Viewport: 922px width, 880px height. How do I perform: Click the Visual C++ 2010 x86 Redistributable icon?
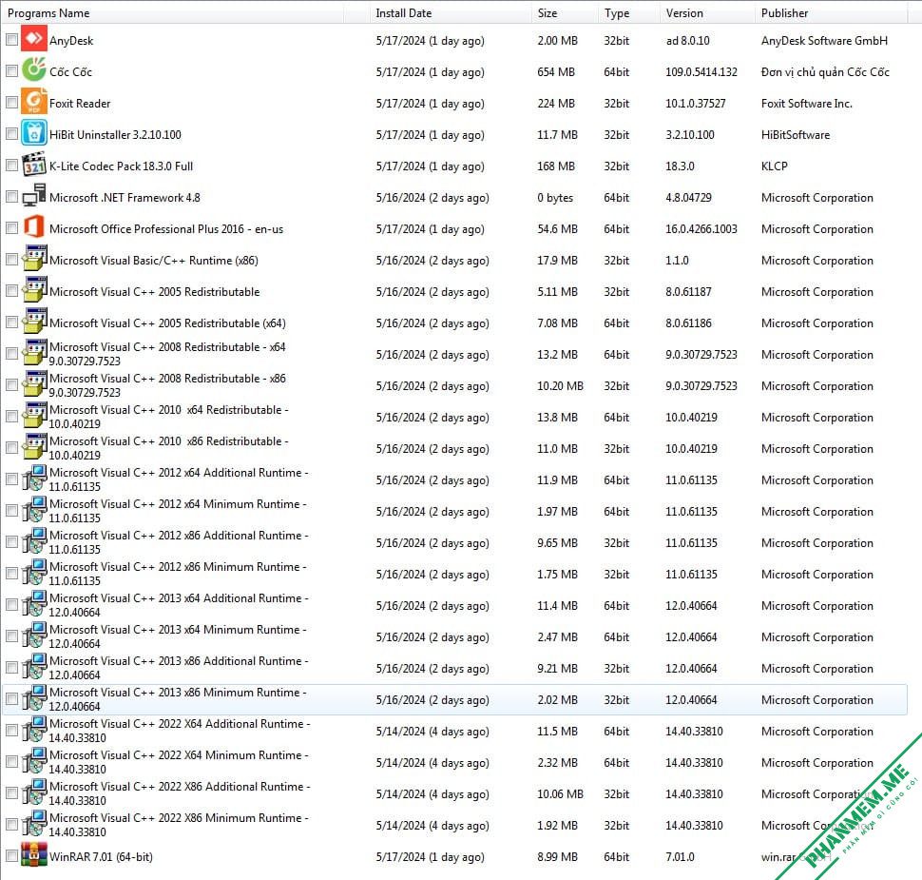click(x=34, y=447)
